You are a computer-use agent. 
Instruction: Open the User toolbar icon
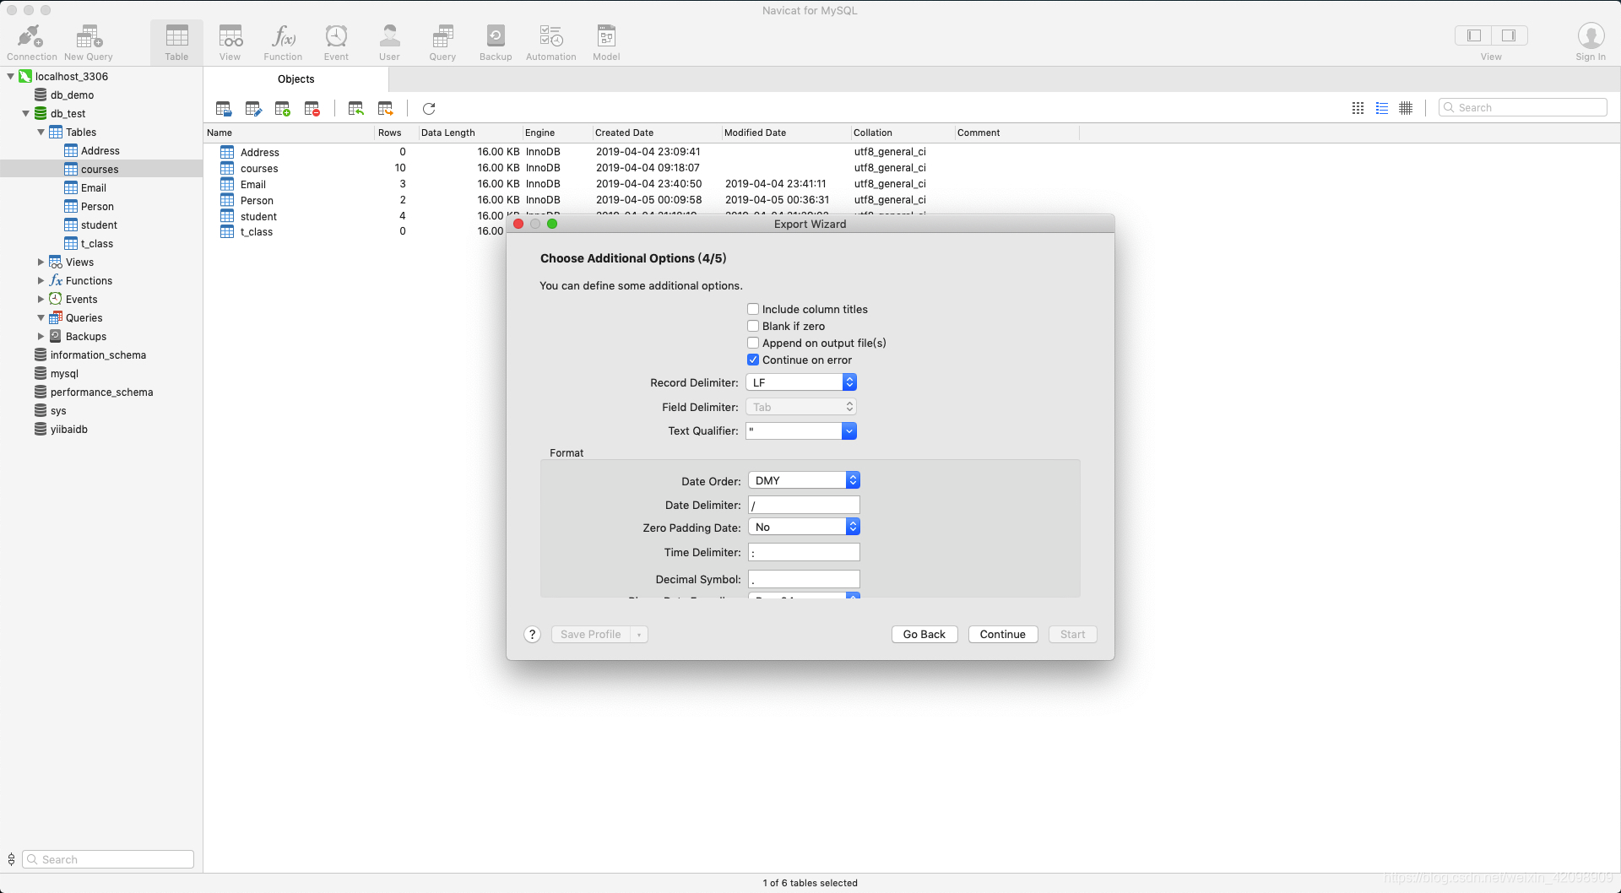[389, 42]
